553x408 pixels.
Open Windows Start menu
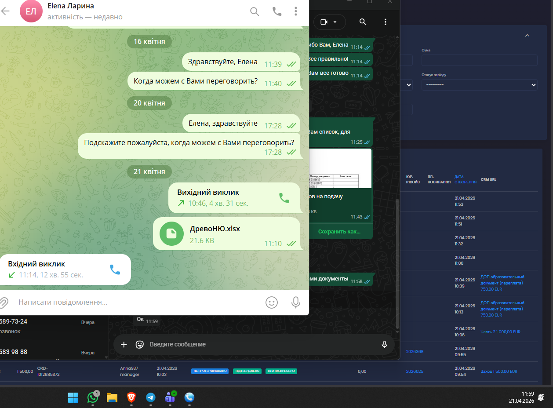(x=73, y=397)
